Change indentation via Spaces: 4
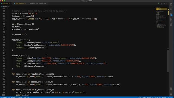 pyautogui.click(x=150, y=97)
